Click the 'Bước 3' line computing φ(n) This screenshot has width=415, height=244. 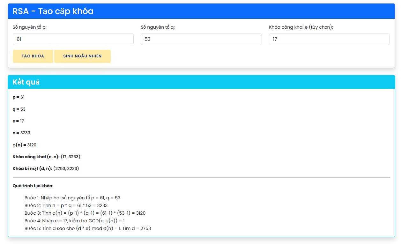pyautogui.click(x=85, y=213)
